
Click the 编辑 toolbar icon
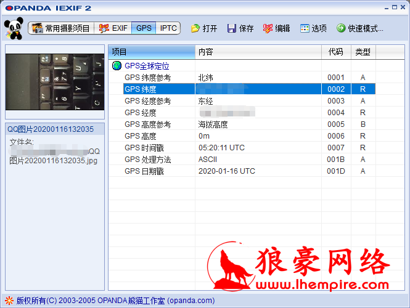(268, 28)
